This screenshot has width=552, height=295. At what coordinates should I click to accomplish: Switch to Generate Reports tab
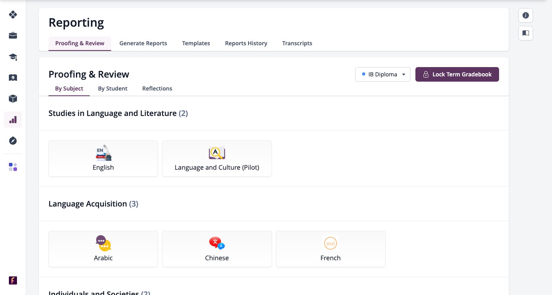[143, 43]
